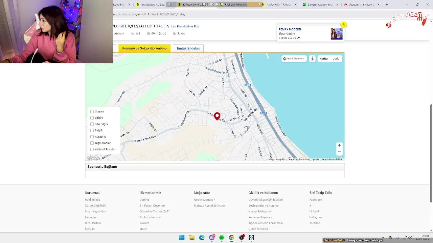Click the browser address bar URL
The image size is (433, 243).
(149, 14)
